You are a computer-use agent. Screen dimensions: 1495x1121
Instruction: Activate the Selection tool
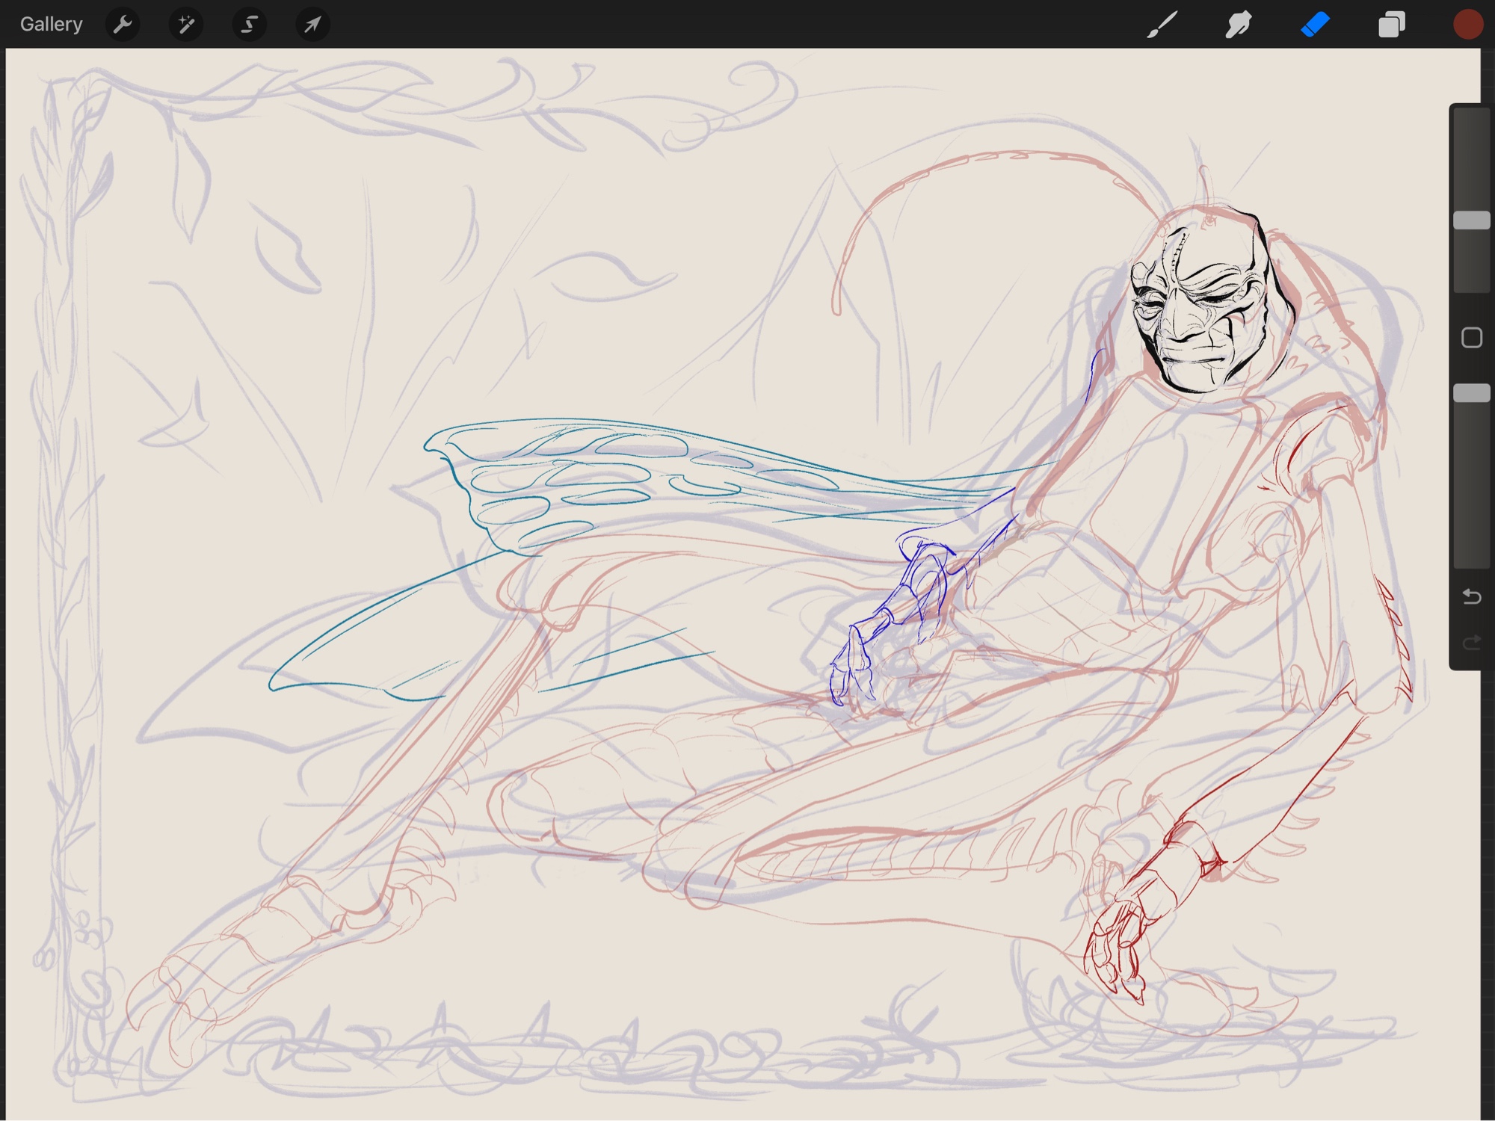point(249,25)
